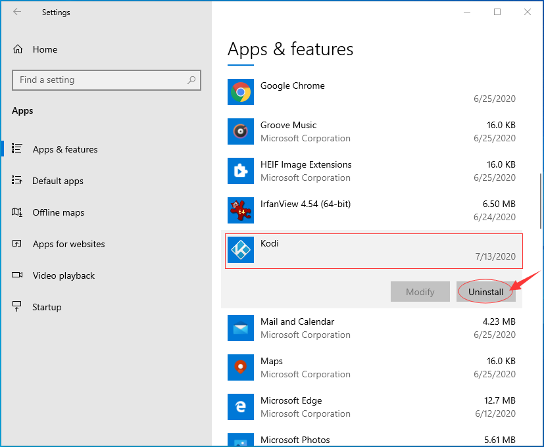Click the Video playback camera icon

point(17,275)
